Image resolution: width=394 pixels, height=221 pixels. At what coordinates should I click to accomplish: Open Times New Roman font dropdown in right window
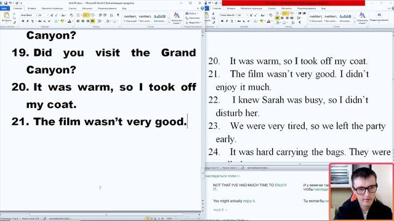coord(236,15)
